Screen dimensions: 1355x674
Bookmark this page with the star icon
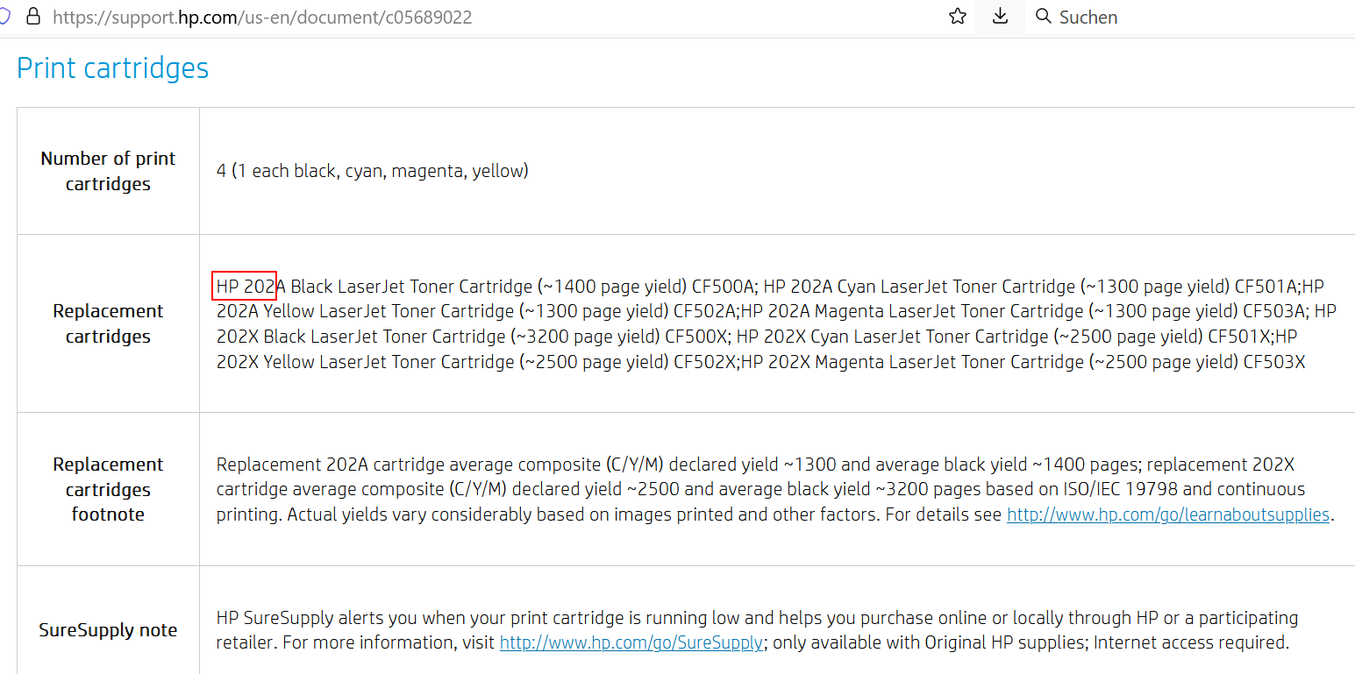958,17
